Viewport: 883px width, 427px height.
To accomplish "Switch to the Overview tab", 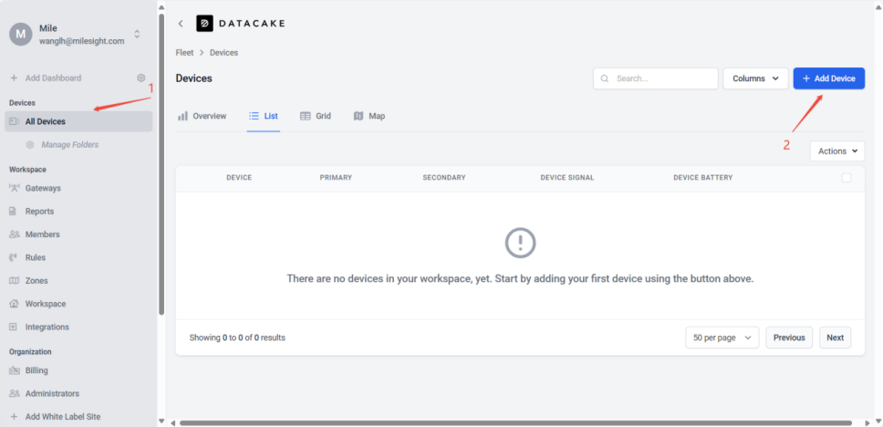I will (202, 116).
